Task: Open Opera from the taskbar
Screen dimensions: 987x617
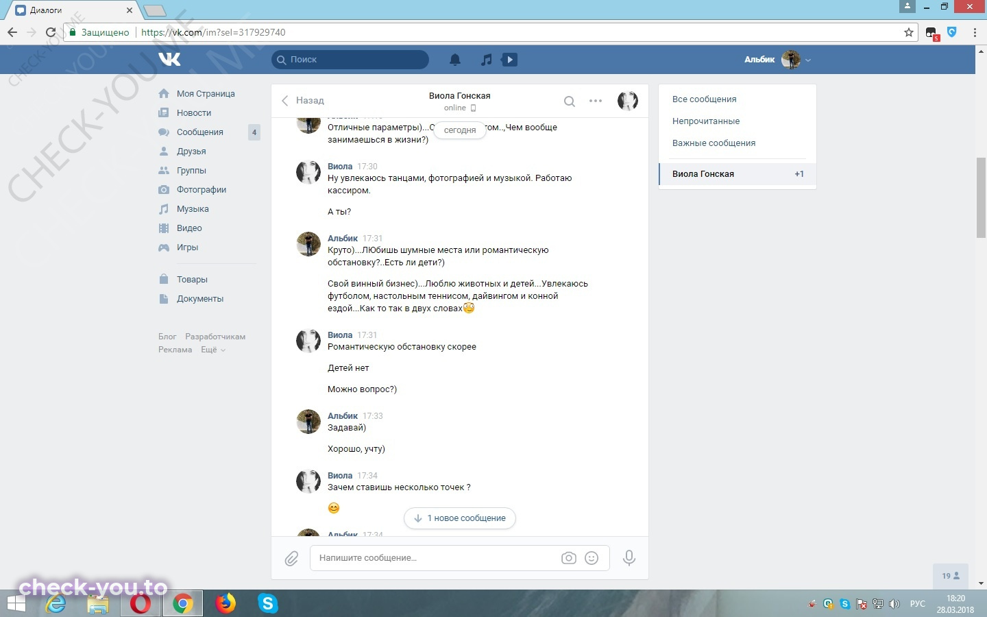Action: pos(141,603)
